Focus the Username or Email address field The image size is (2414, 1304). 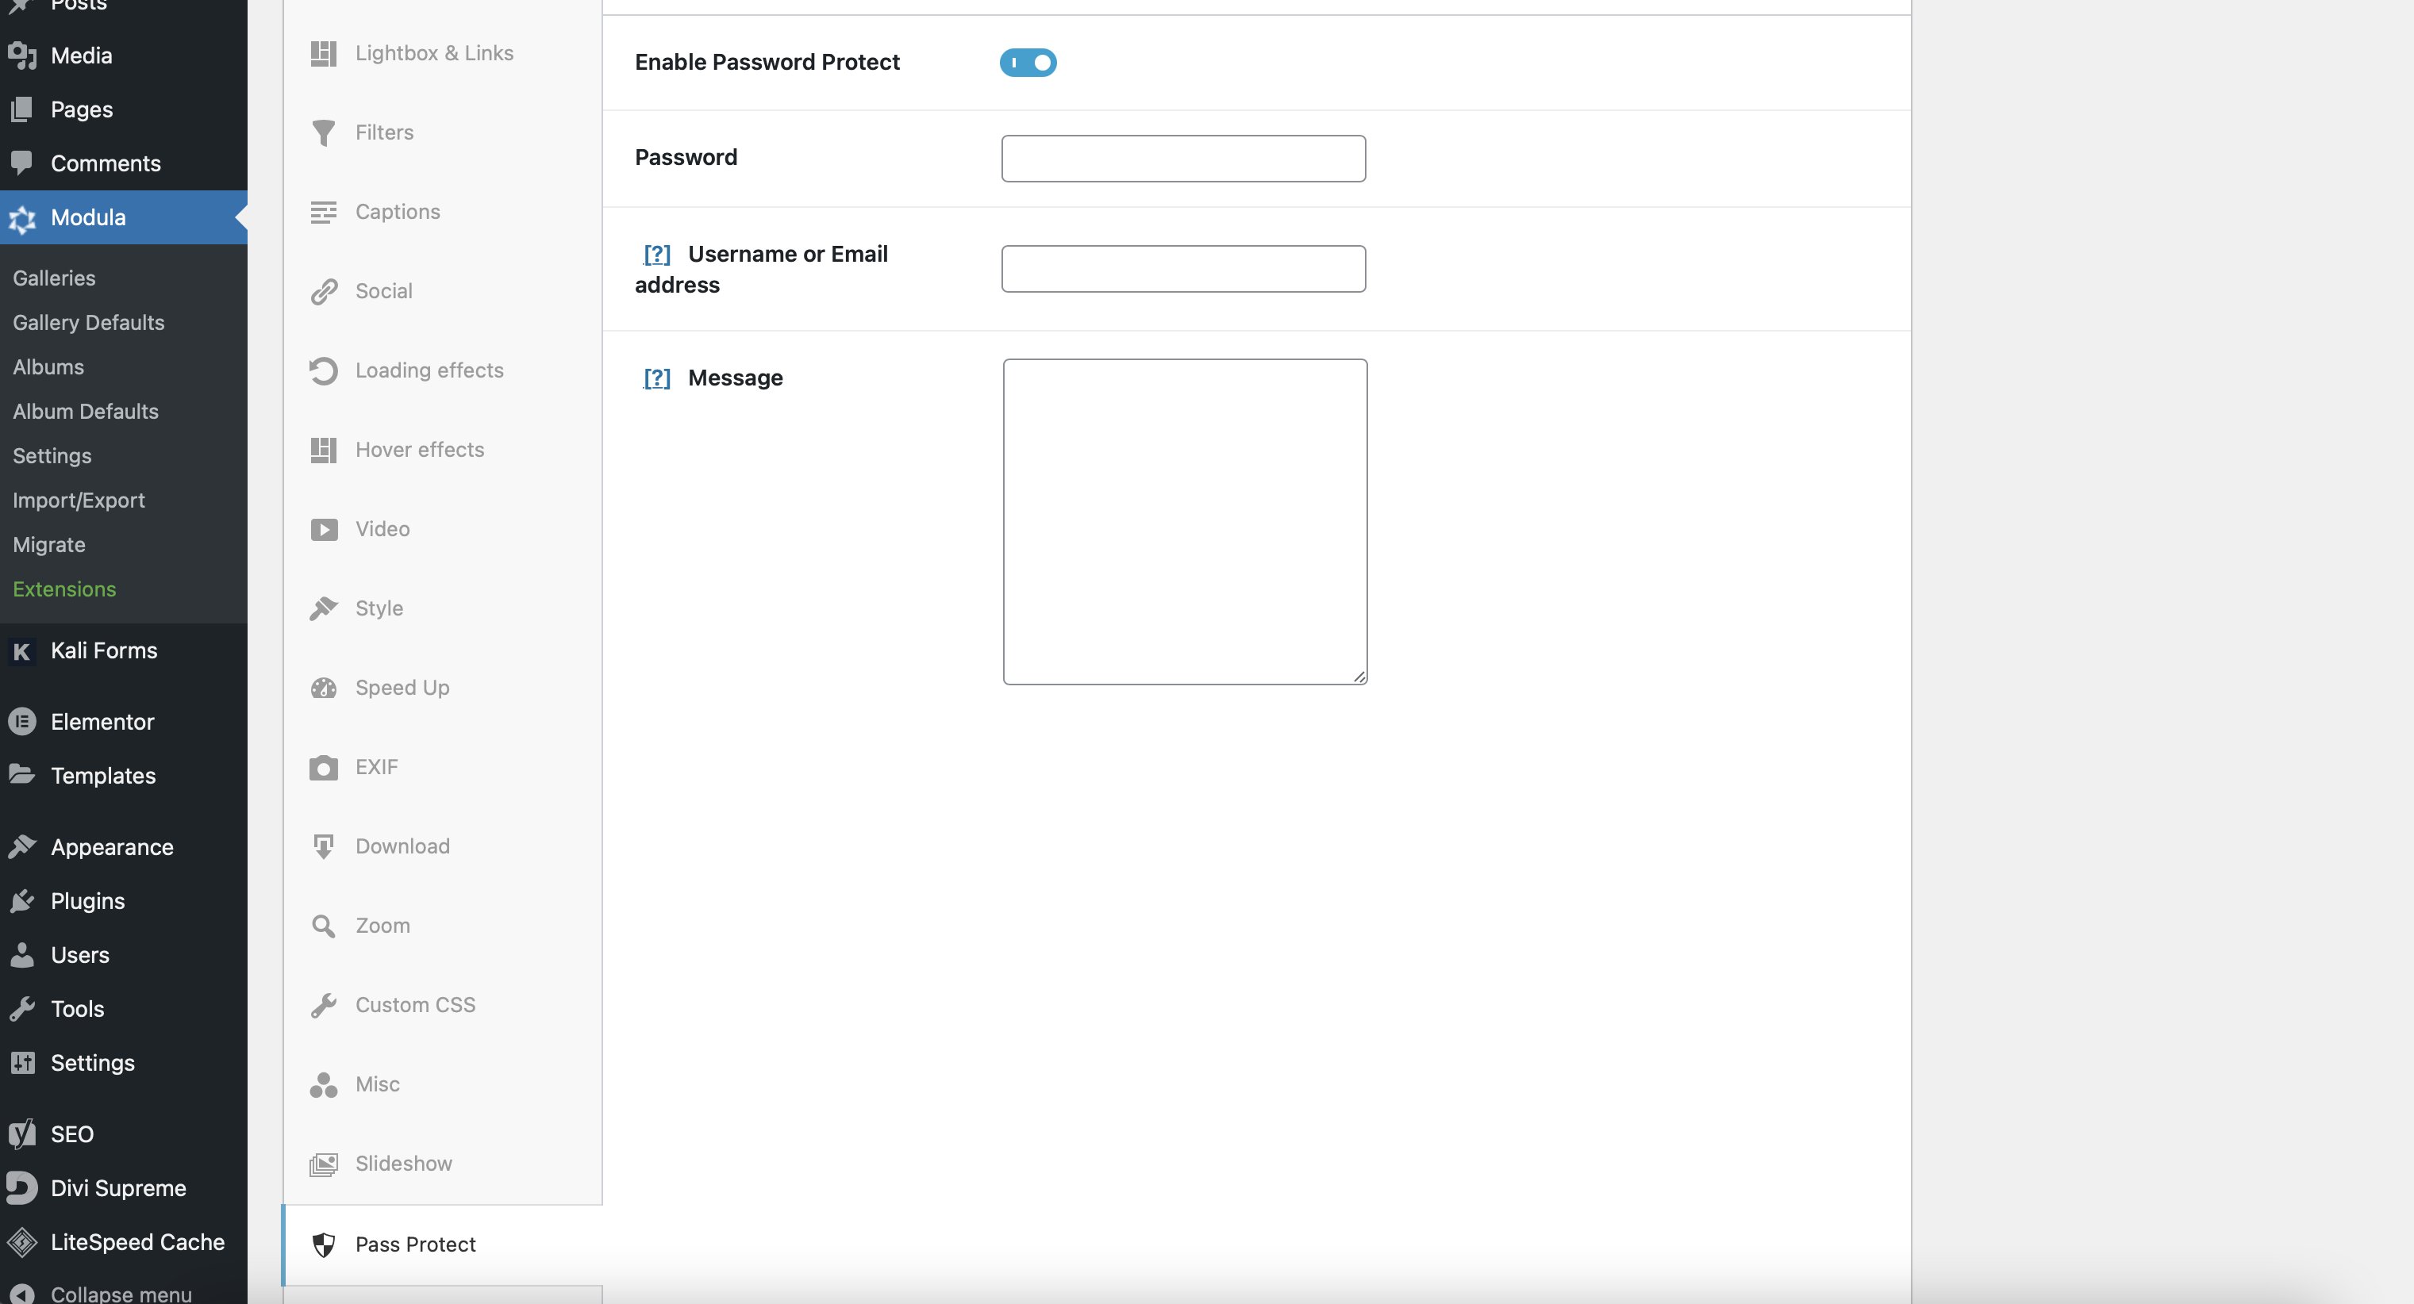[x=1183, y=269]
